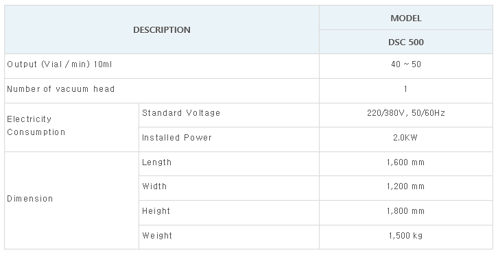Select the 2.0KW power value
This screenshot has height=255, width=498.
pyautogui.click(x=405, y=138)
